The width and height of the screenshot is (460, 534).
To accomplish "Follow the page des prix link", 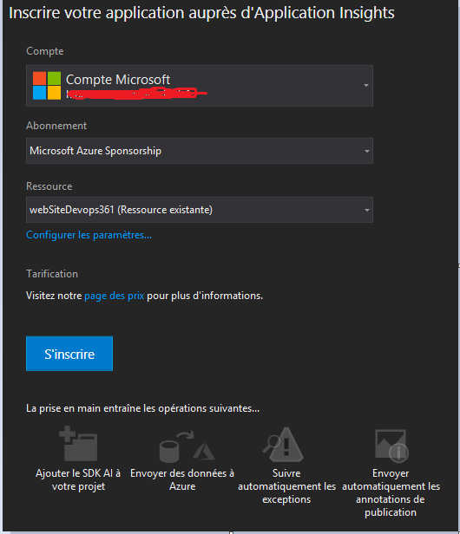I will [x=115, y=296].
